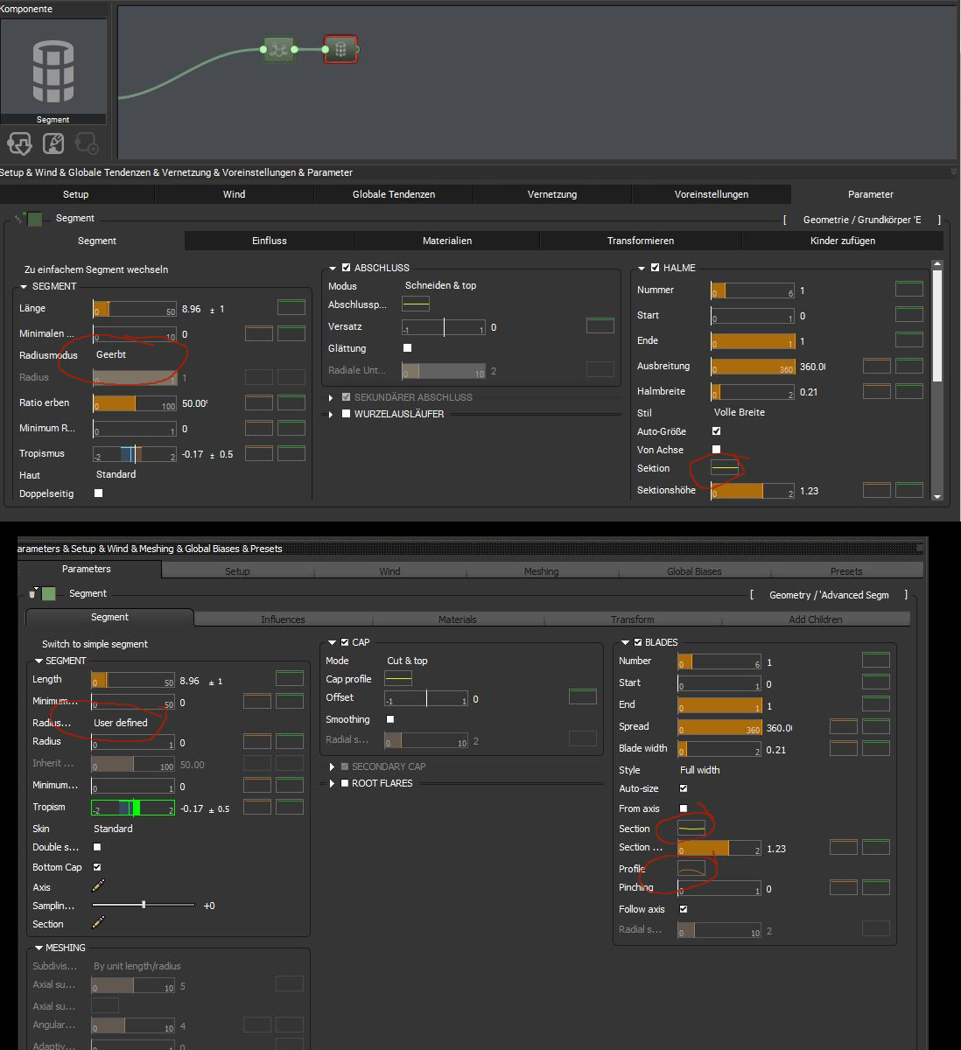Enable the ROOT FLARES checkbox
961x1050 pixels.
click(x=345, y=783)
